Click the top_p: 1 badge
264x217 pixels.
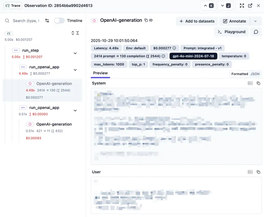[x=138, y=64]
